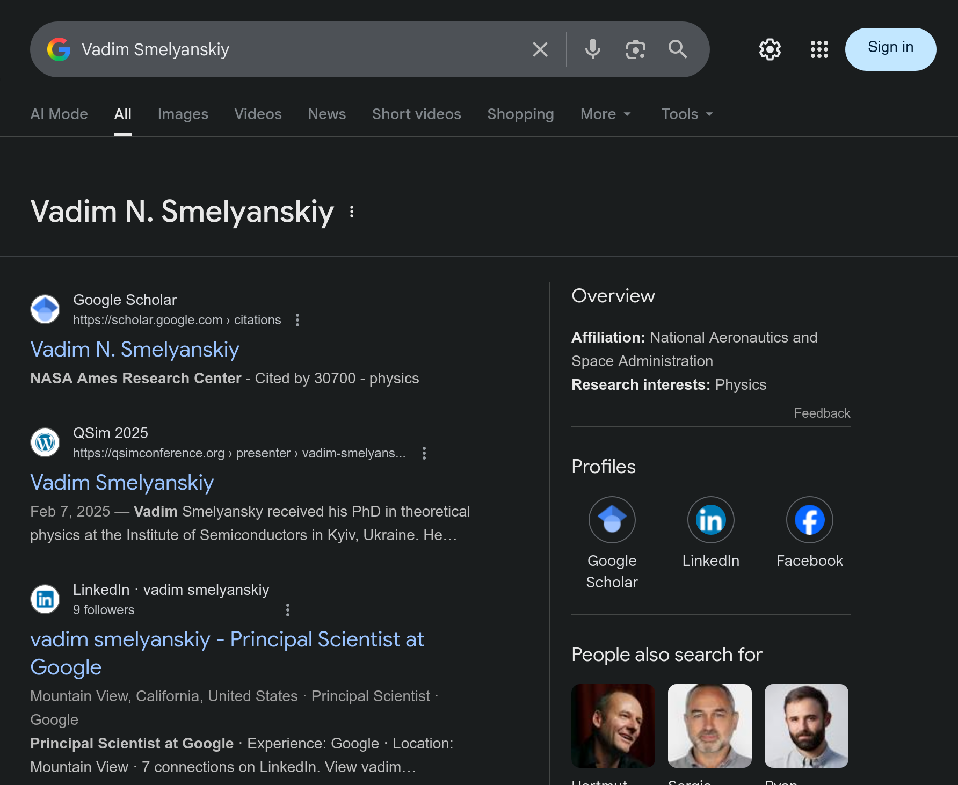
Task: Clear the search box text
Action: [x=540, y=49]
